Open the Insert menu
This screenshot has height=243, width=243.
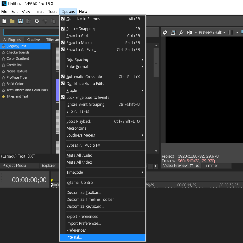[39, 11]
